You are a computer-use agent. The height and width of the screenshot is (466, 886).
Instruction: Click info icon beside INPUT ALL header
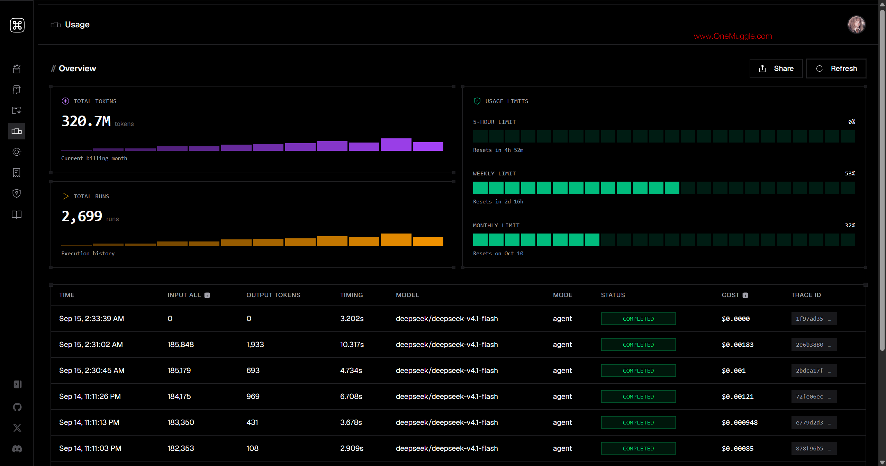(x=207, y=295)
